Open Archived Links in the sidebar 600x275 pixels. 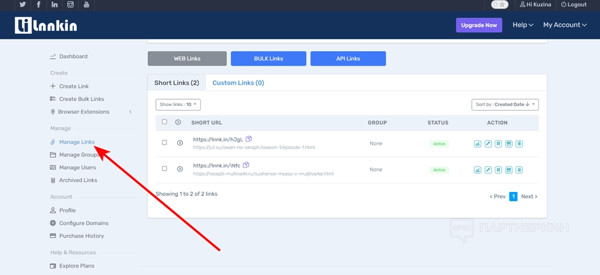73,180
